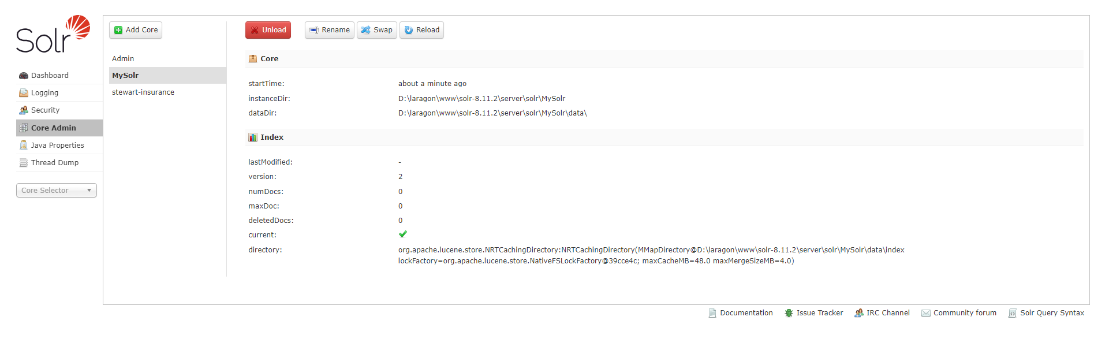Click the Logging icon in sidebar
Viewport: 1094px width, 339px height.
pyautogui.click(x=24, y=93)
